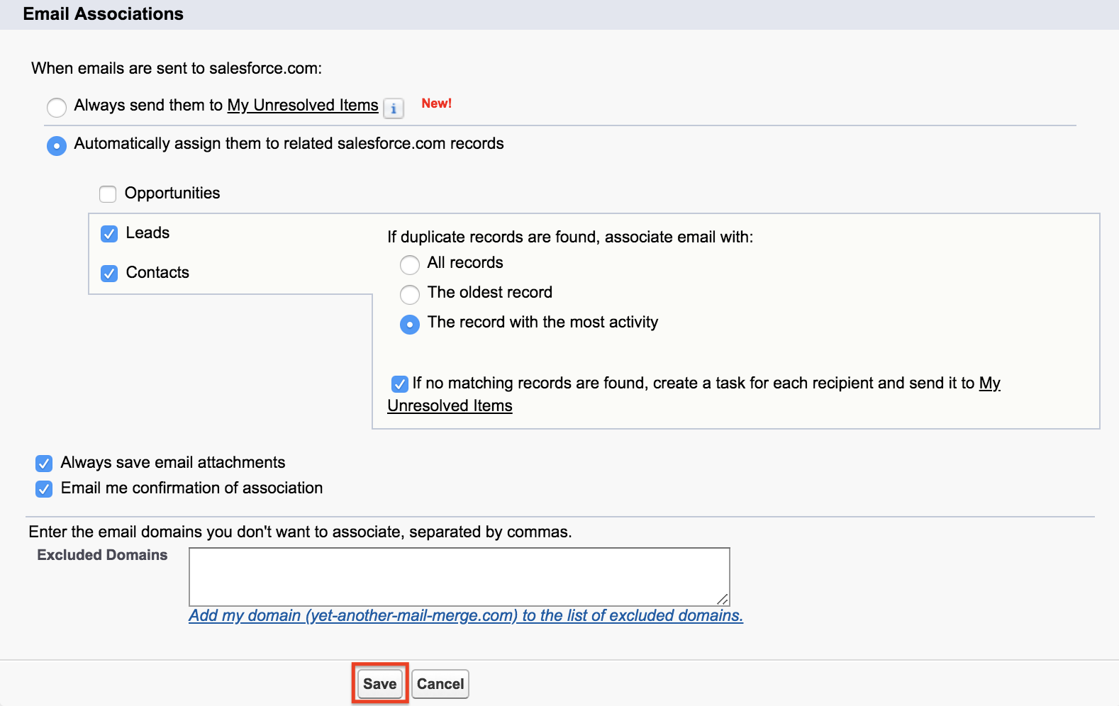Open the Unresolved Items link under the task checkbox
The width and height of the screenshot is (1119, 706).
point(450,405)
